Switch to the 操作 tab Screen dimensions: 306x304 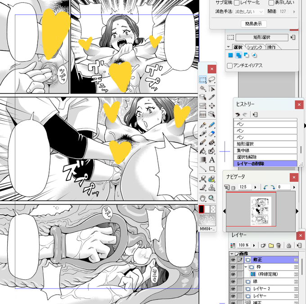pyautogui.click(x=271, y=47)
